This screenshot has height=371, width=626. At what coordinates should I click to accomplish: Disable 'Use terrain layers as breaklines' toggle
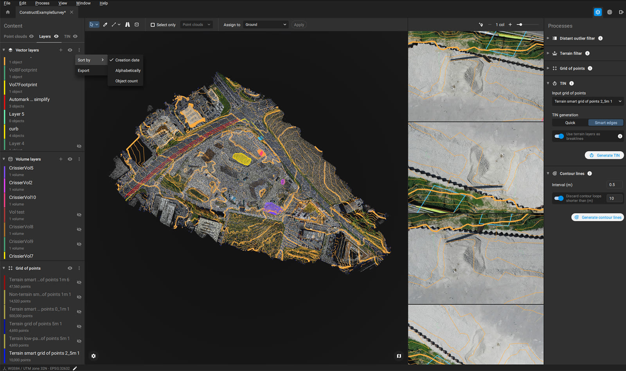point(558,136)
